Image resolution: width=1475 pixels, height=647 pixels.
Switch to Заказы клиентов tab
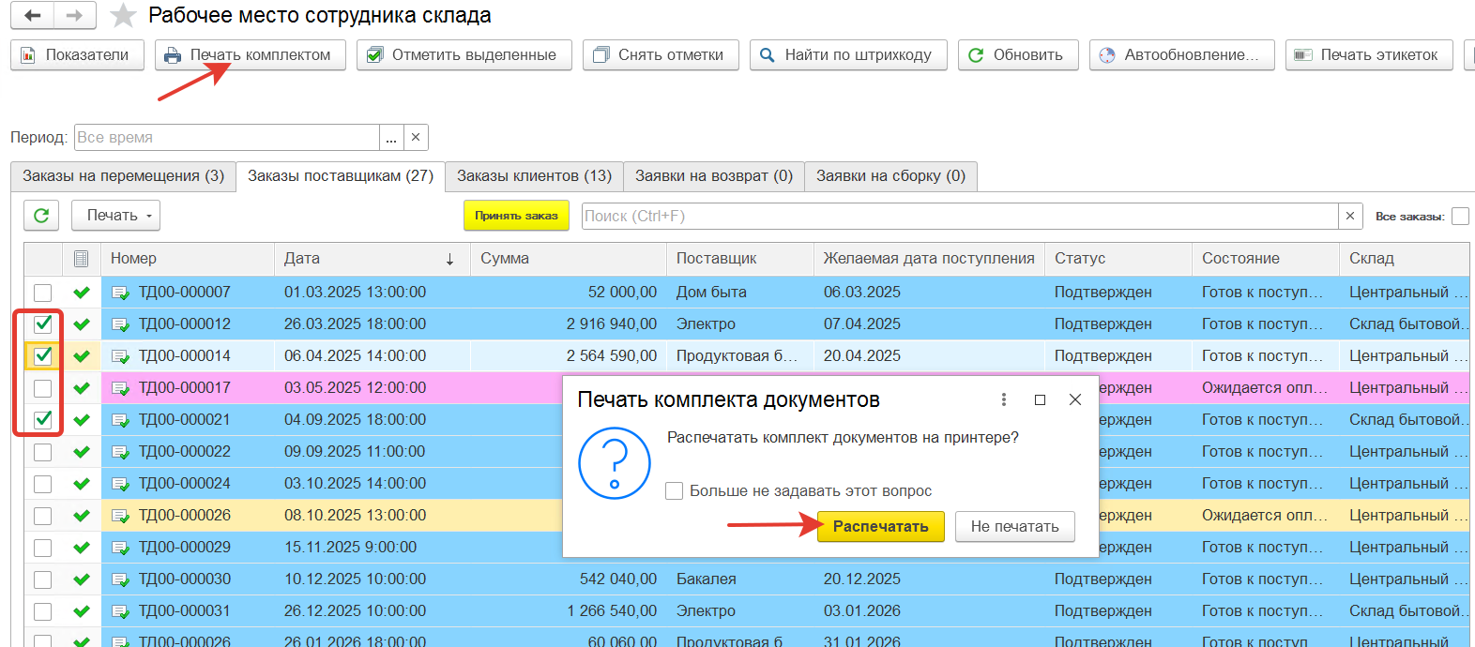pyautogui.click(x=534, y=176)
